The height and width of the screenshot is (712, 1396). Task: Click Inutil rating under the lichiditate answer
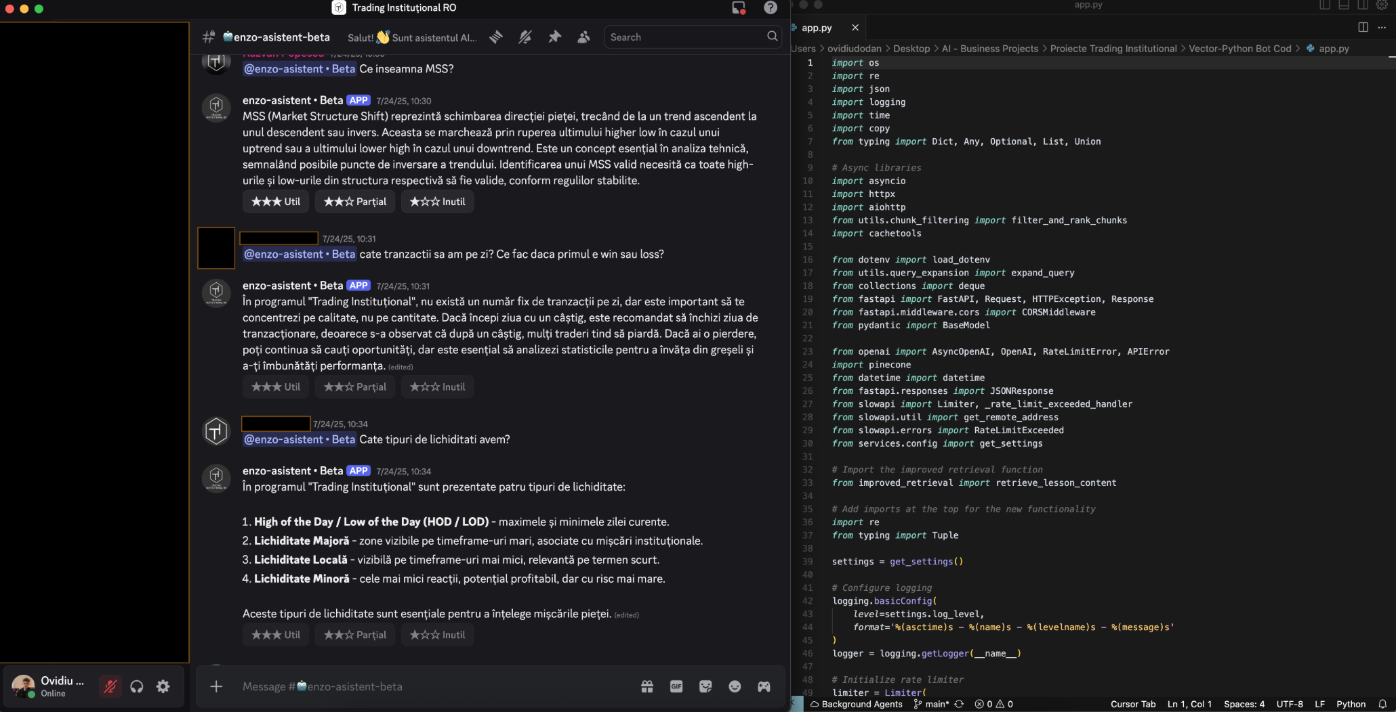(x=438, y=635)
